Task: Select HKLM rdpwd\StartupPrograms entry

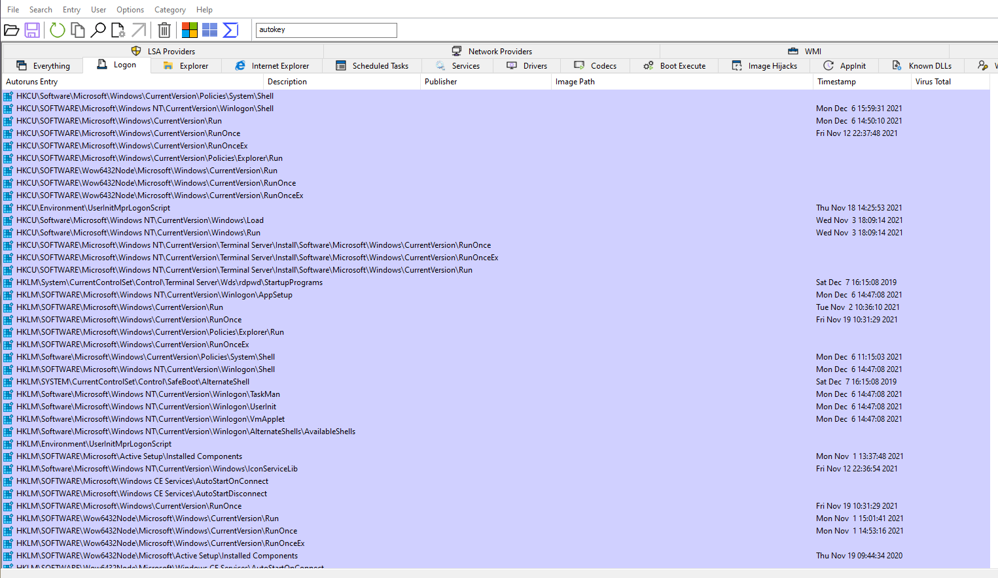Action: 496,282
